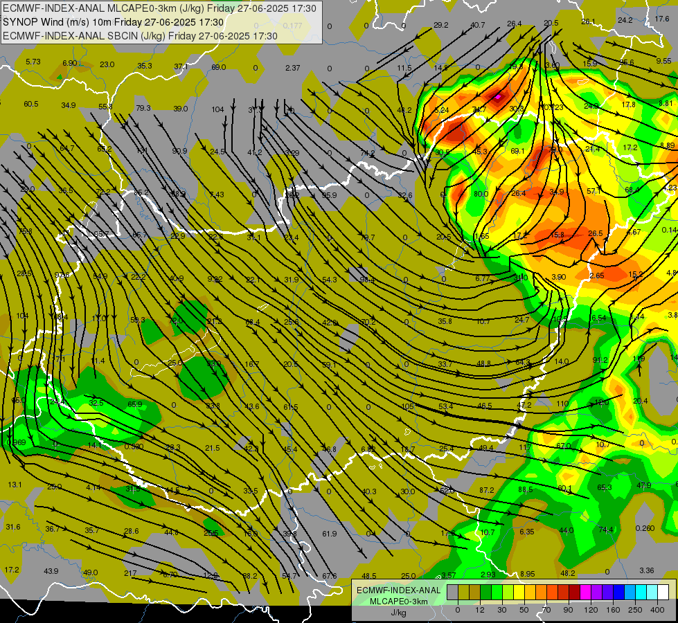Click the SBCIN header line
678x623 pixels.
140,36
